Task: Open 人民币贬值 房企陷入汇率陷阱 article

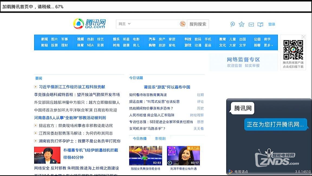Action: pyautogui.click(x=152, y=115)
